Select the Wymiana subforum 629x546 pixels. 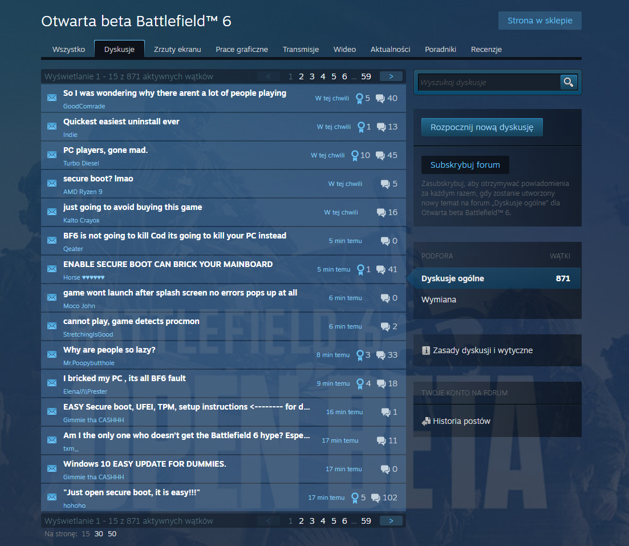[439, 300]
